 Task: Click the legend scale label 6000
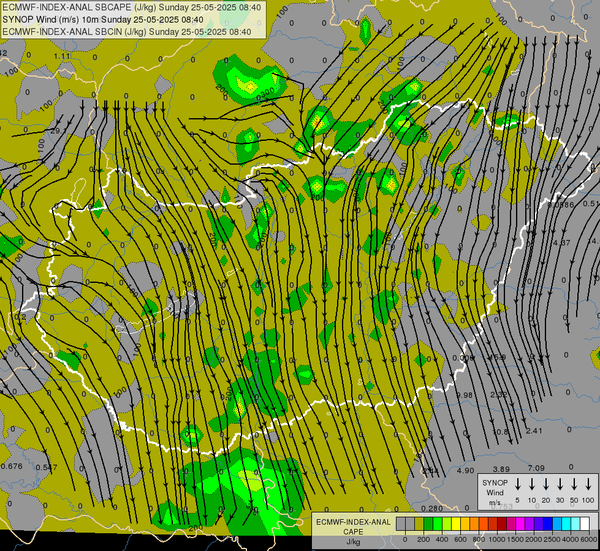pos(589,539)
